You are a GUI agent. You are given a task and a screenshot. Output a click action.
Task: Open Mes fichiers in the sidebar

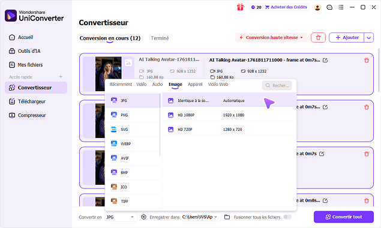coord(36,65)
